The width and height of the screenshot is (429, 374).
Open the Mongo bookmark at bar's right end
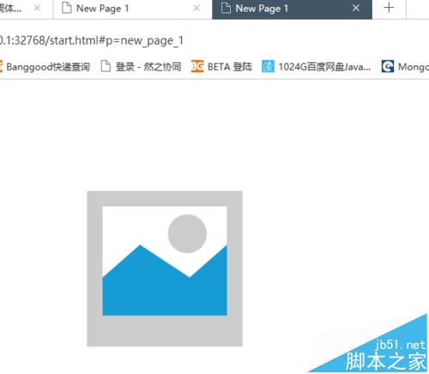(x=405, y=67)
